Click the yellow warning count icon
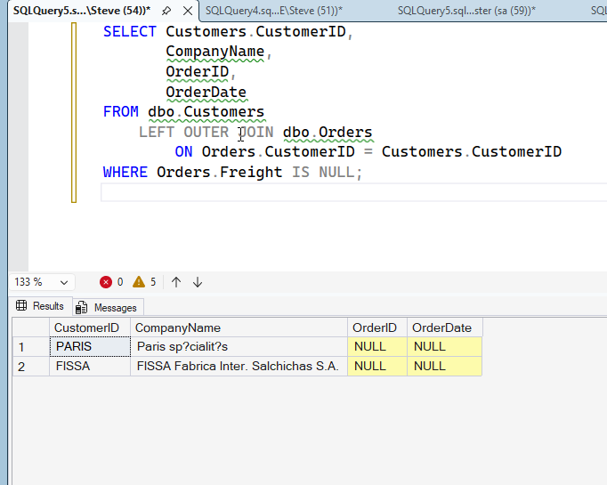 pyautogui.click(x=138, y=282)
